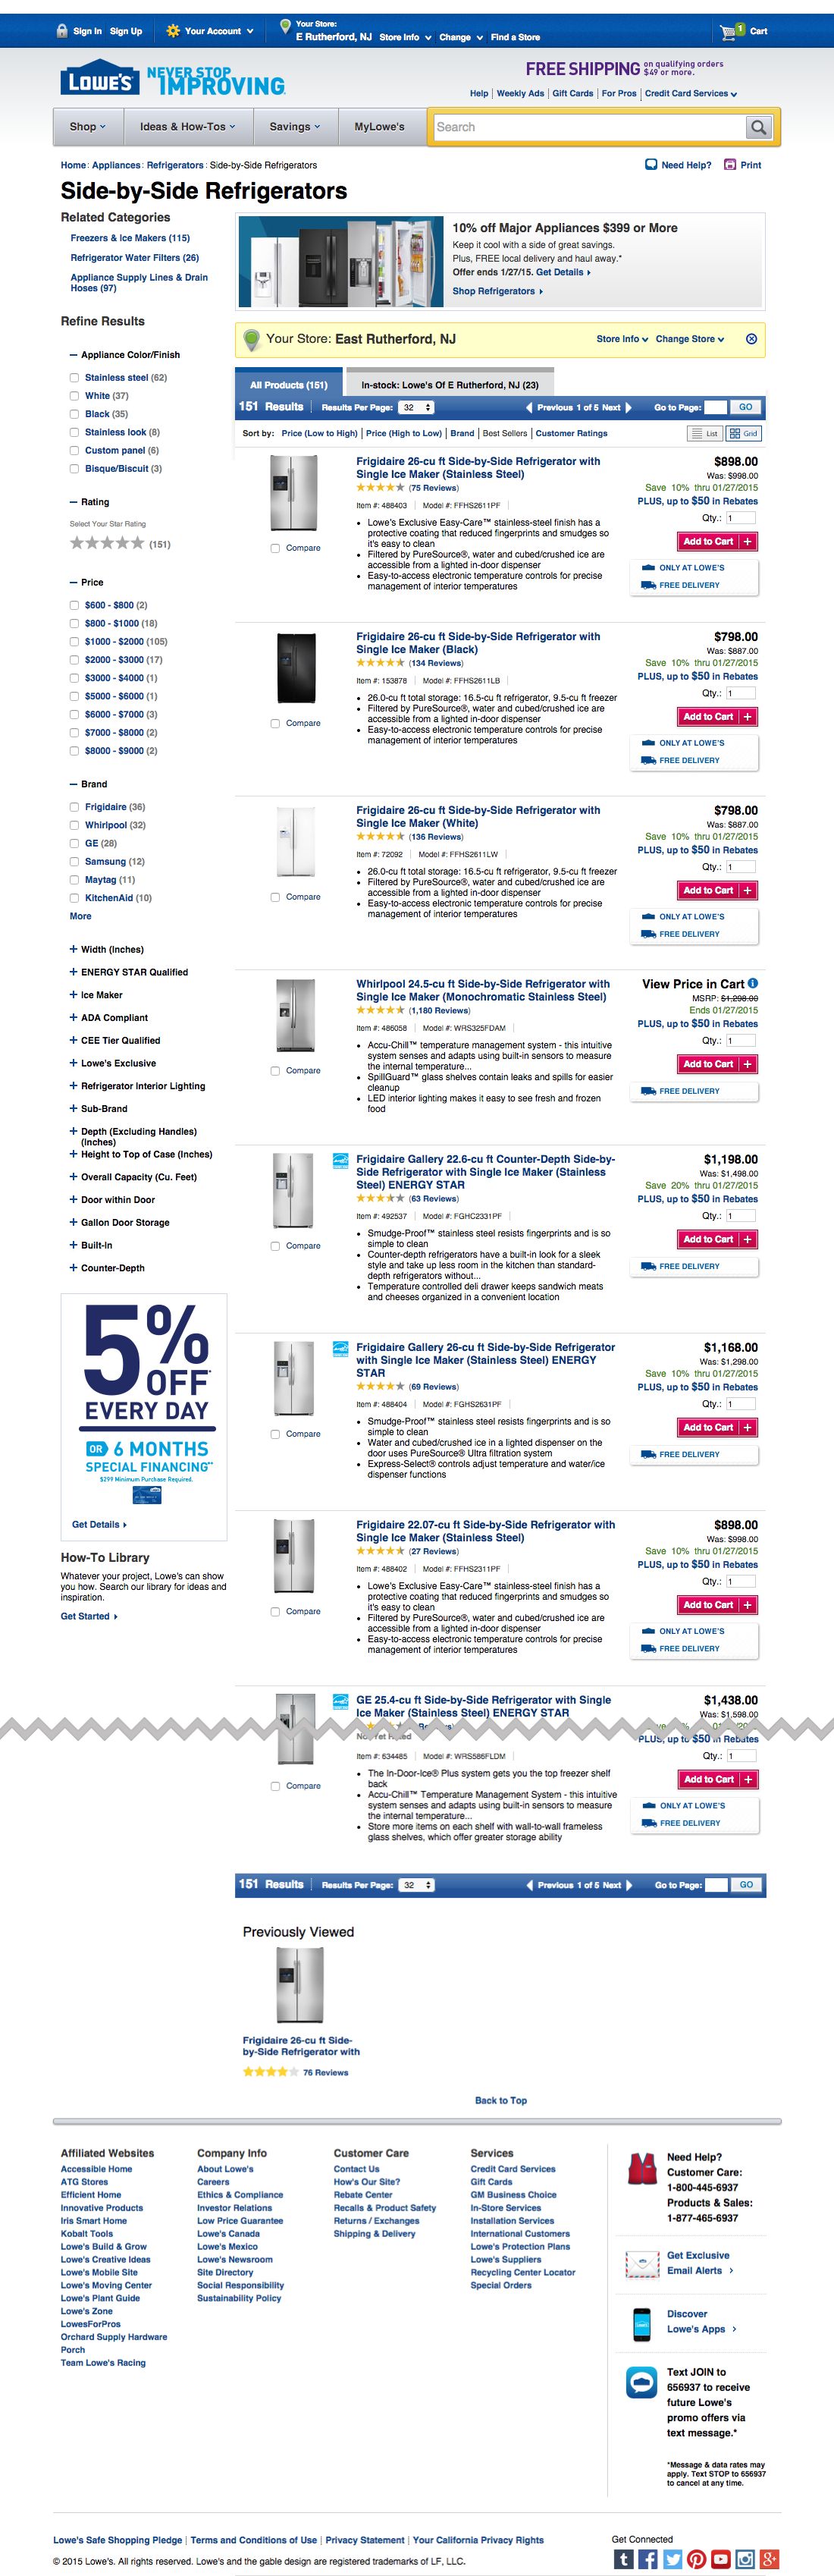Check the Stainless steel color filter

74,377
